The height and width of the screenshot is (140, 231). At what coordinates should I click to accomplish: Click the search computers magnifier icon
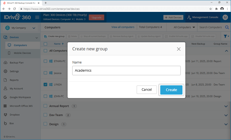pos(227,27)
